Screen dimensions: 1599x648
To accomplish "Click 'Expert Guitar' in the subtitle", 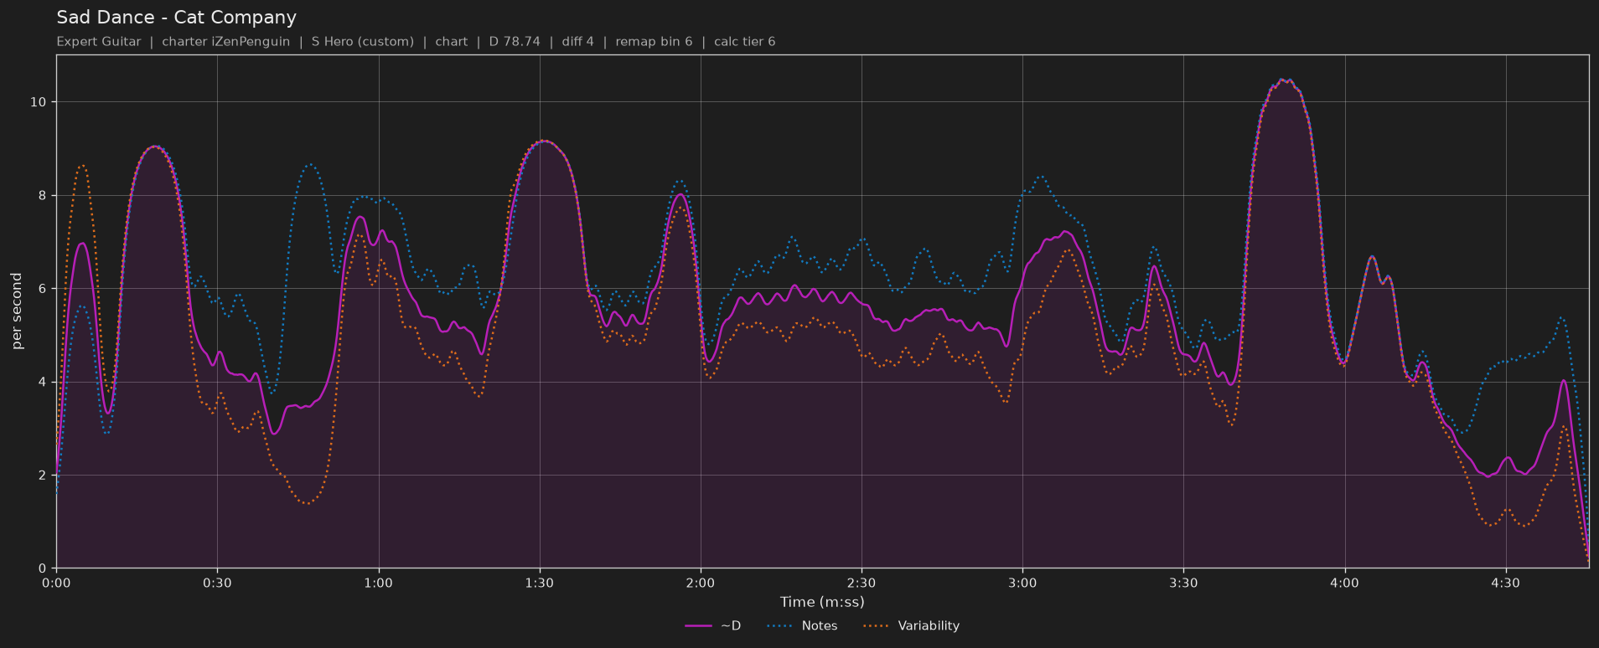I will coord(99,42).
